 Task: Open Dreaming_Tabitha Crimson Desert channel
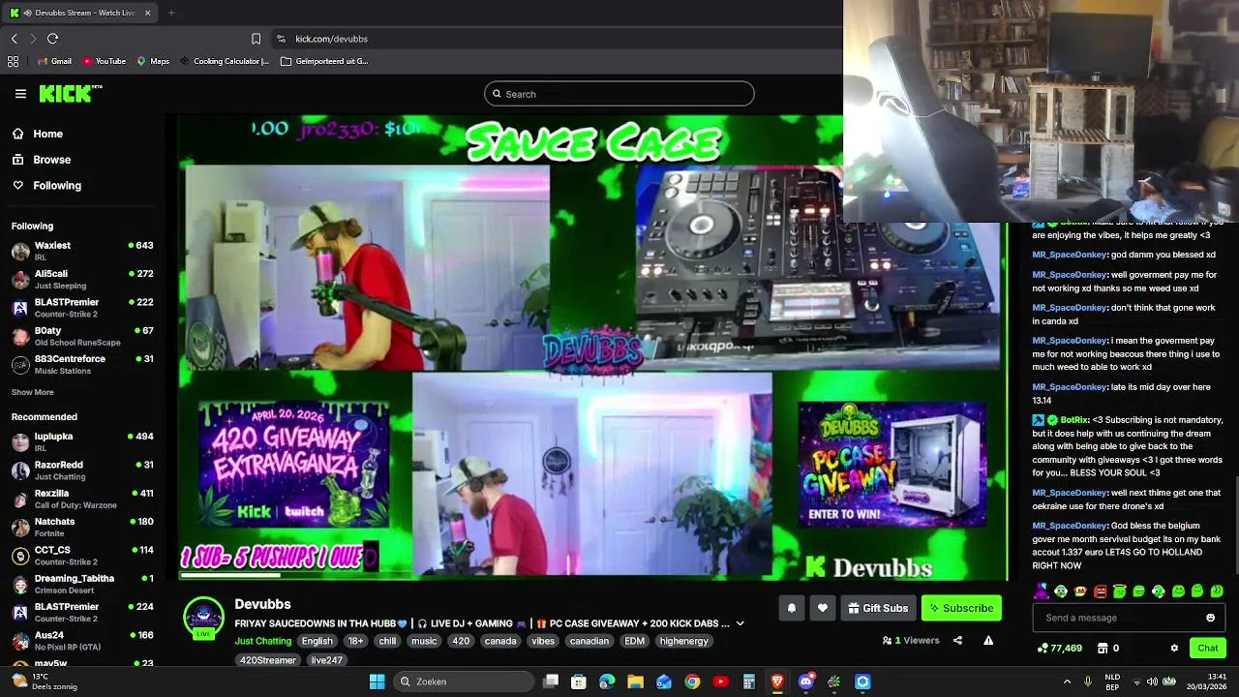click(x=82, y=584)
